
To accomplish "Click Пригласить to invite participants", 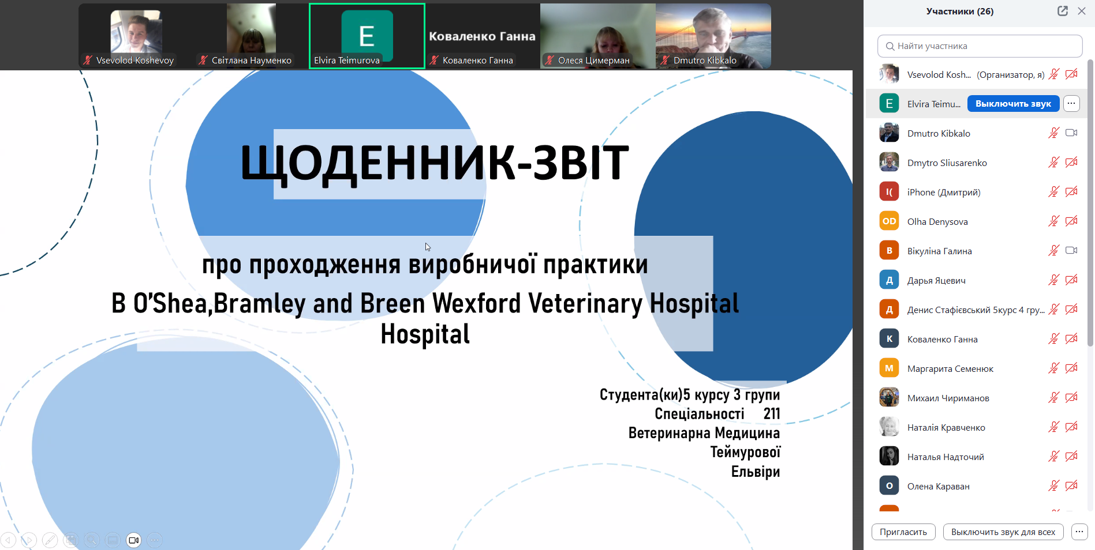I will tap(903, 532).
